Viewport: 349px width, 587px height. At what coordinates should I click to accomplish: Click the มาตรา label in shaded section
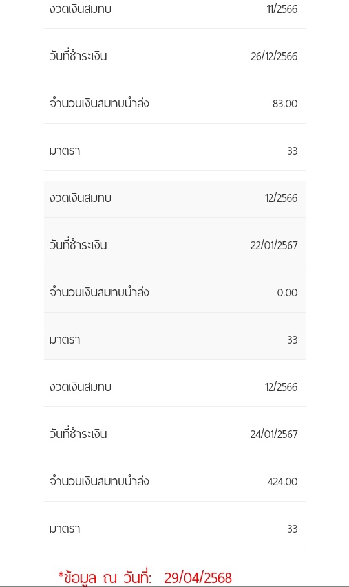65,340
